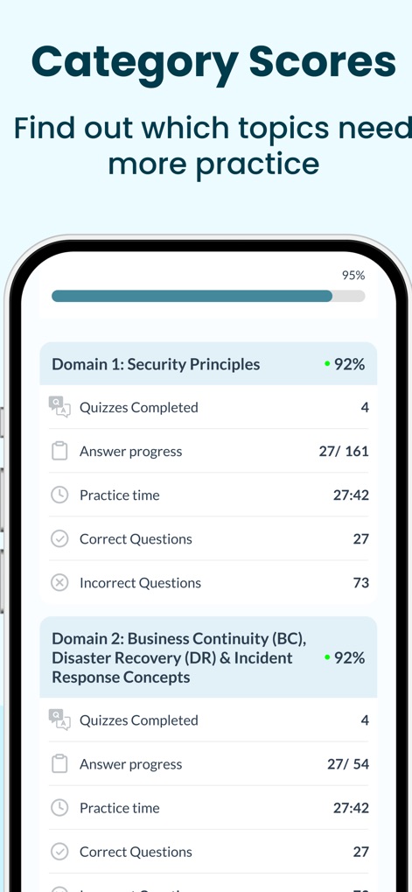Click Correct Questions checkmark icon in Domain 2
The height and width of the screenshot is (892, 412).
click(59, 852)
